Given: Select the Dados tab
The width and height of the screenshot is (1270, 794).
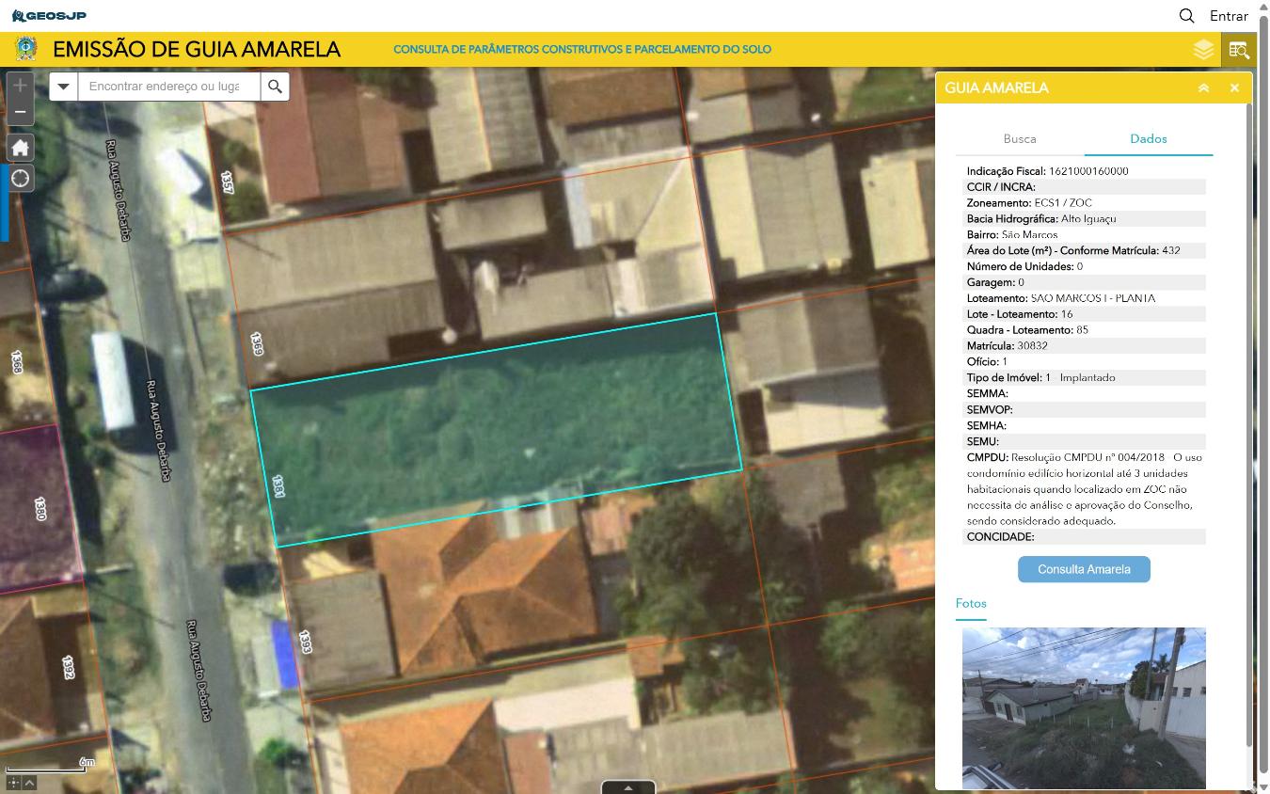Looking at the screenshot, I should [x=1148, y=139].
